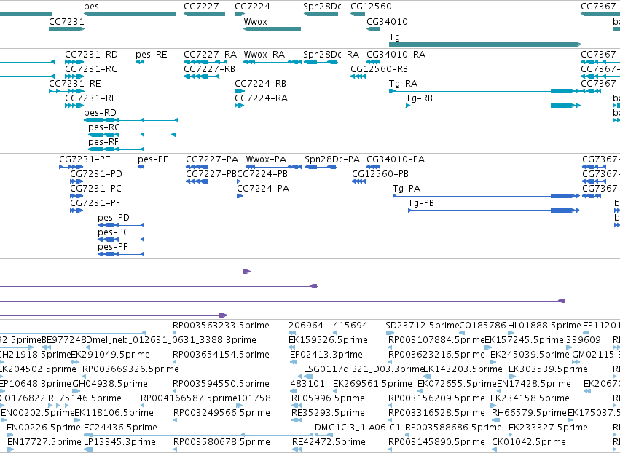Open EST RP003107884.5prime label

pos(436,340)
